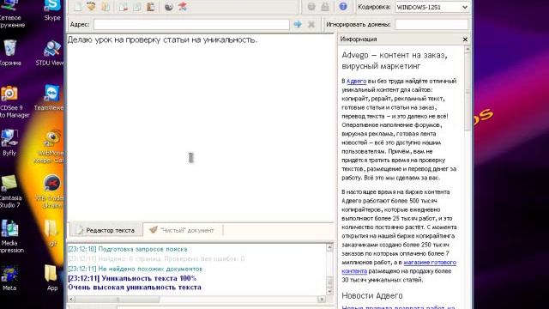Click the Новости Адвего heading
The width and height of the screenshot is (549, 309).
pyautogui.click(x=371, y=295)
